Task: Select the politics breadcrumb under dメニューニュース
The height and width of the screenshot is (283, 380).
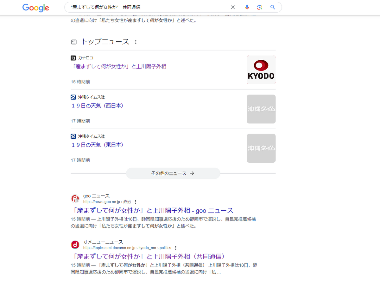Action: coord(166,248)
